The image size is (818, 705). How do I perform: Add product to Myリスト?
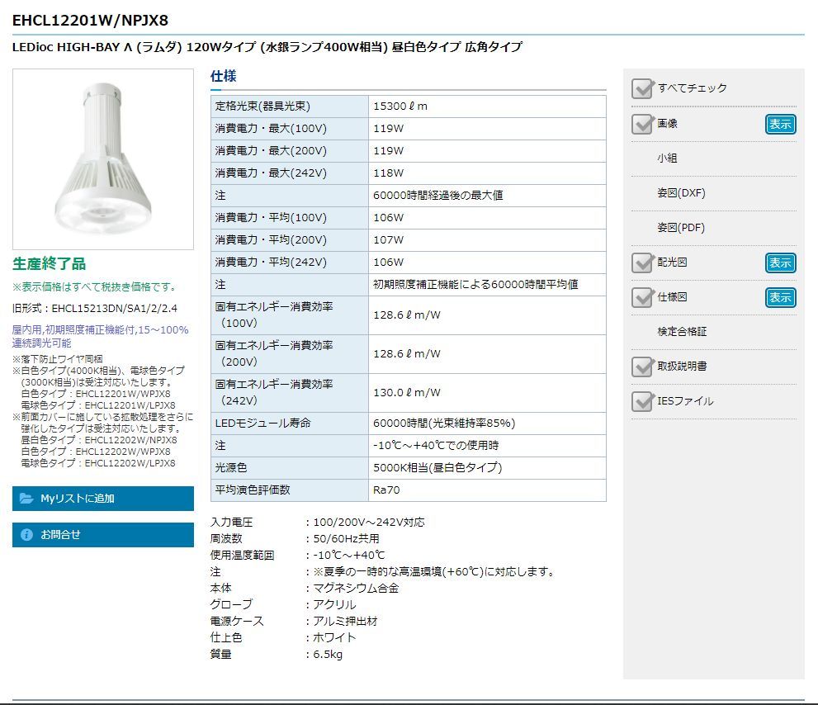click(103, 499)
